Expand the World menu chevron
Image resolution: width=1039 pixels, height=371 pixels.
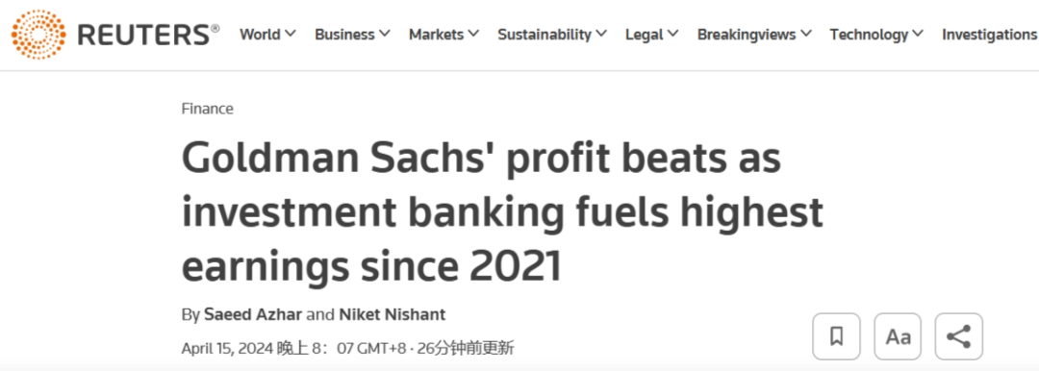[x=291, y=34]
